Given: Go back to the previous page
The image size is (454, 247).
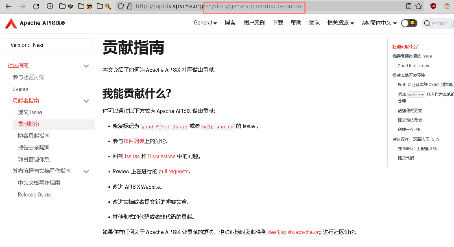Looking at the screenshot, I should [x=8, y=6].
